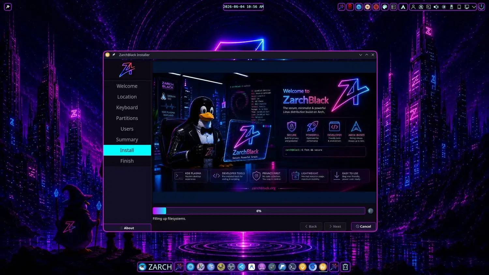Click the red B icon in top panel
This screenshot has height=275, width=489.
(350, 7)
